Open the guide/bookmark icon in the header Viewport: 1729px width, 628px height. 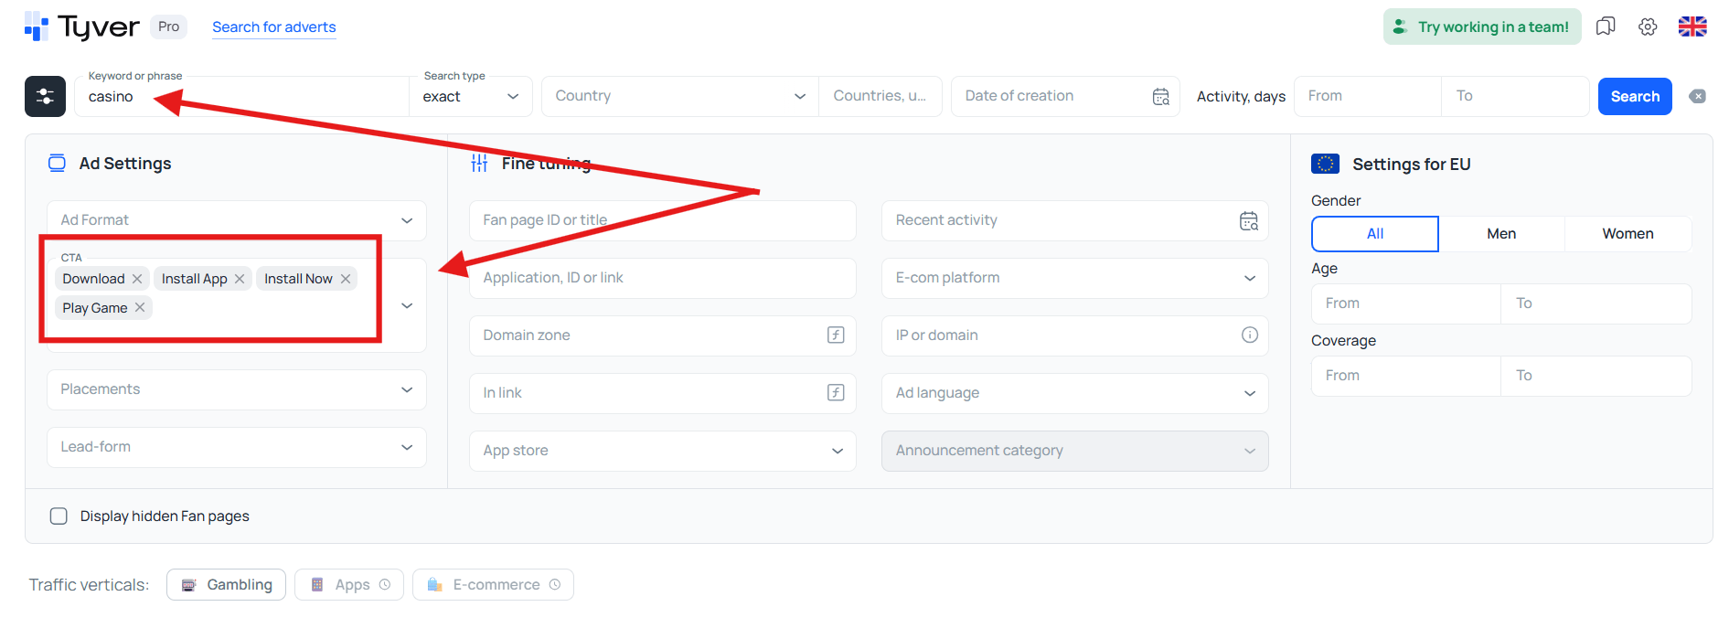click(x=1605, y=27)
